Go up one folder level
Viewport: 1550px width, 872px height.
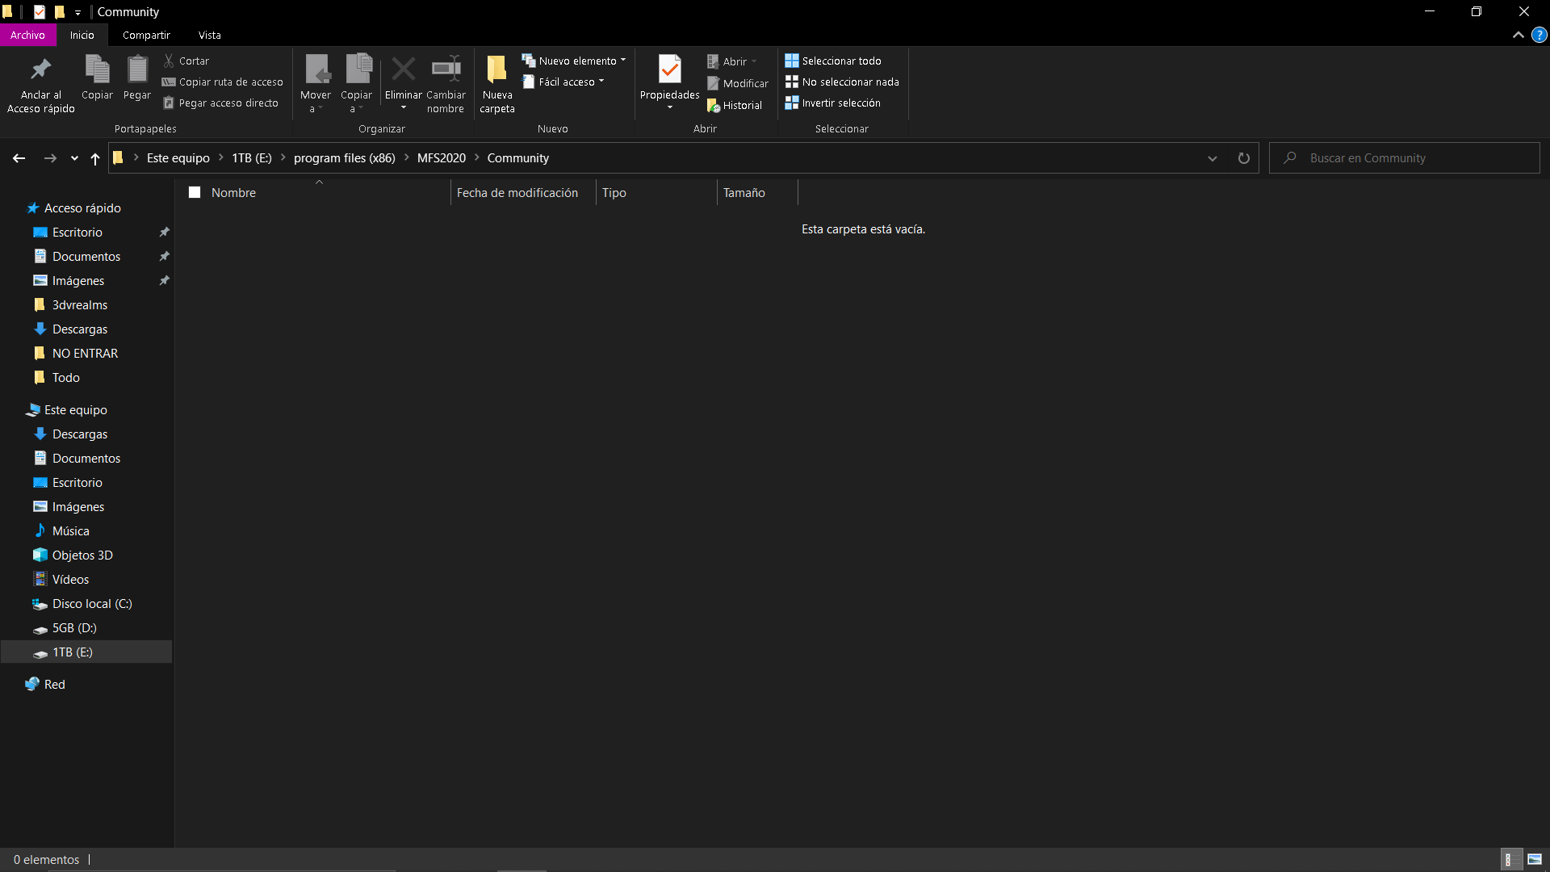tap(95, 158)
